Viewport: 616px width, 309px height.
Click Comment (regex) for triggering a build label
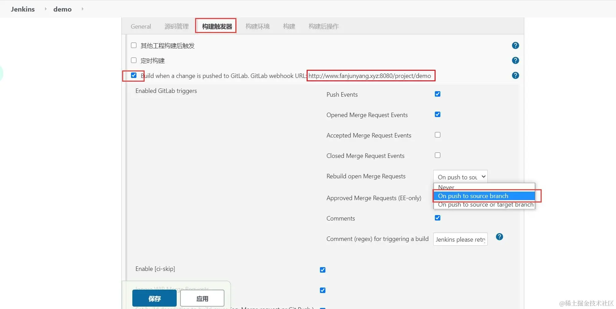coord(378,239)
